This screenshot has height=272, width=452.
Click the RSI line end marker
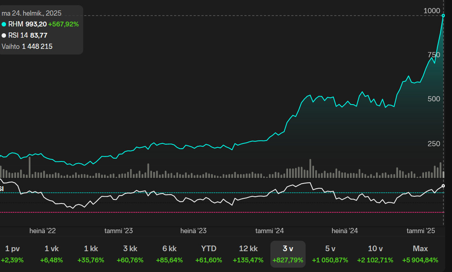click(x=443, y=186)
